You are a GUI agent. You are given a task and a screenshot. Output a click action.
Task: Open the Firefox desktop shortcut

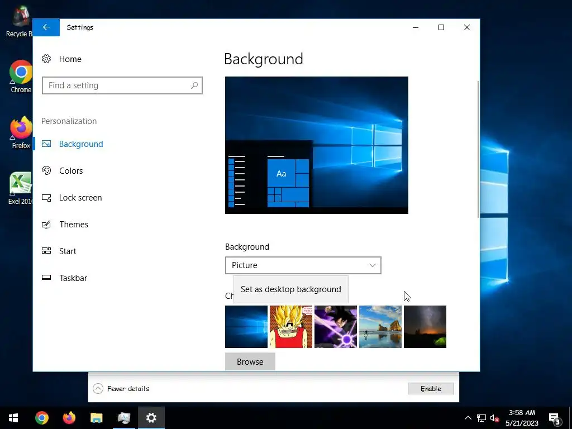click(21, 132)
